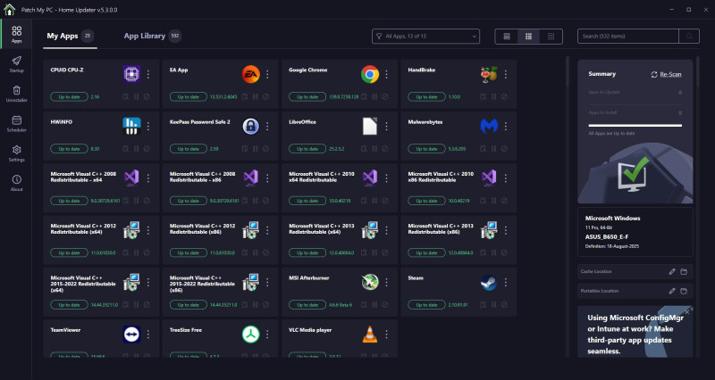Open the Uninstaller in sidebar
This screenshot has height=380, width=715.
[x=16, y=94]
